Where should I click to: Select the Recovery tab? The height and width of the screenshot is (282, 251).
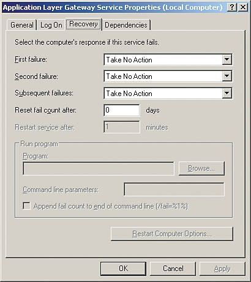click(83, 24)
